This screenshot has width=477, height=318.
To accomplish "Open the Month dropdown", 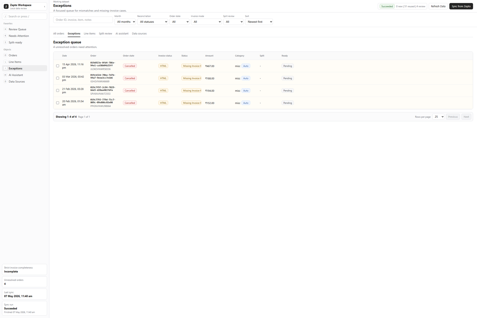I will (x=125, y=22).
